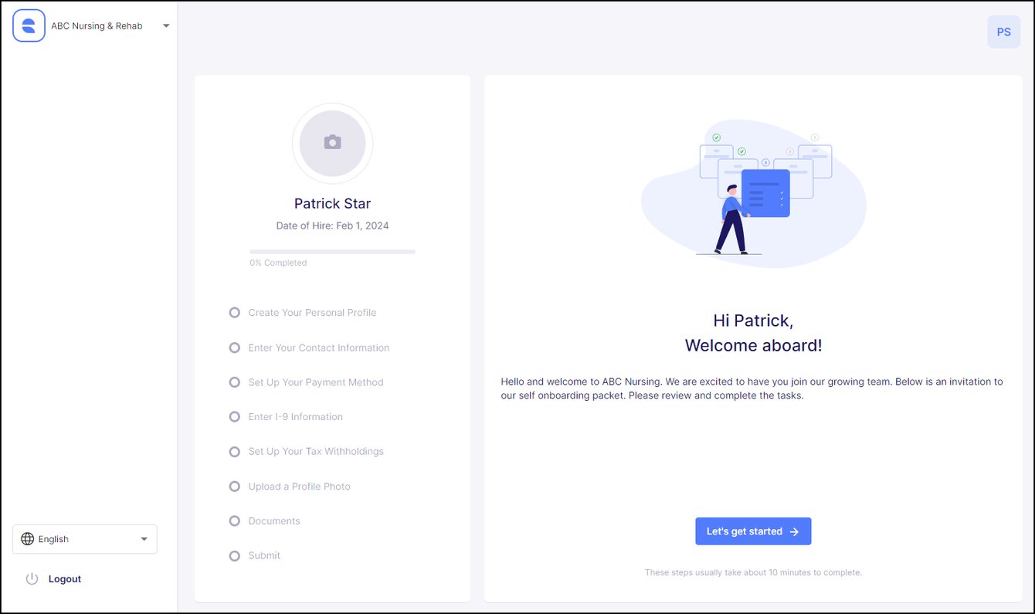Image resolution: width=1035 pixels, height=614 pixels.
Task: Open Set Up Your Tax Withholdings step
Action: [315, 451]
